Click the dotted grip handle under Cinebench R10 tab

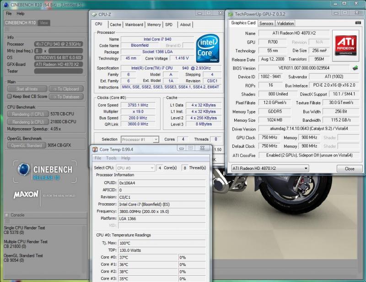coord(7,29)
